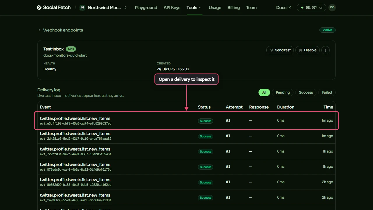Go to the Usage page
The height and width of the screenshot is (210, 373).
click(x=215, y=8)
